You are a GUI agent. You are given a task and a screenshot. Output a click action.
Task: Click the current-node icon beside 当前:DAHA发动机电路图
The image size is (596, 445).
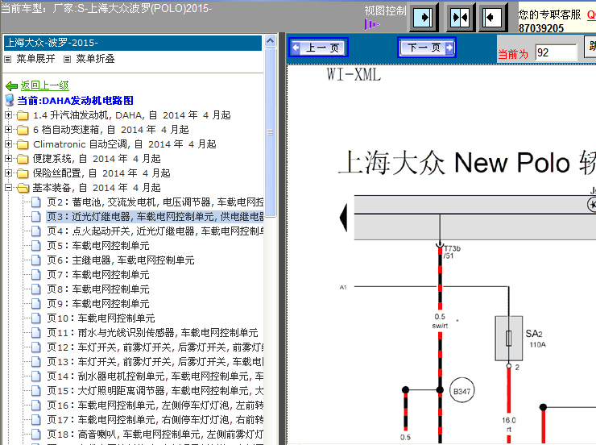pos(10,101)
